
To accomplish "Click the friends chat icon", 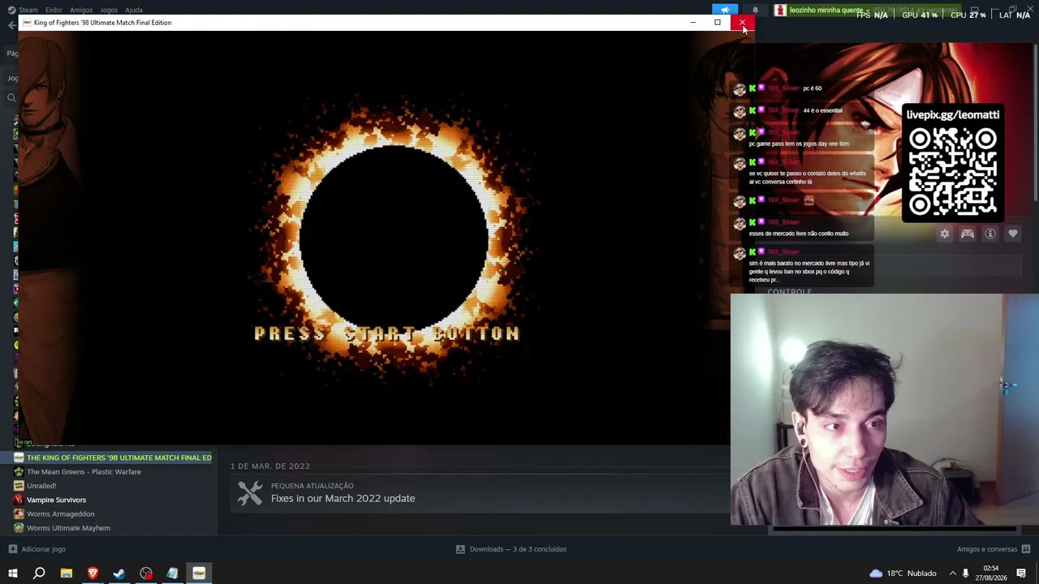I will (x=1026, y=549).
